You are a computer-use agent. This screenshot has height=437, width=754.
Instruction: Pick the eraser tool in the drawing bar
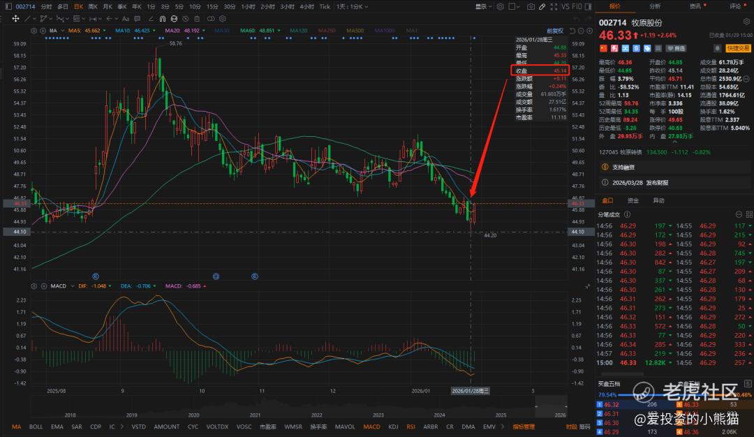151,19
